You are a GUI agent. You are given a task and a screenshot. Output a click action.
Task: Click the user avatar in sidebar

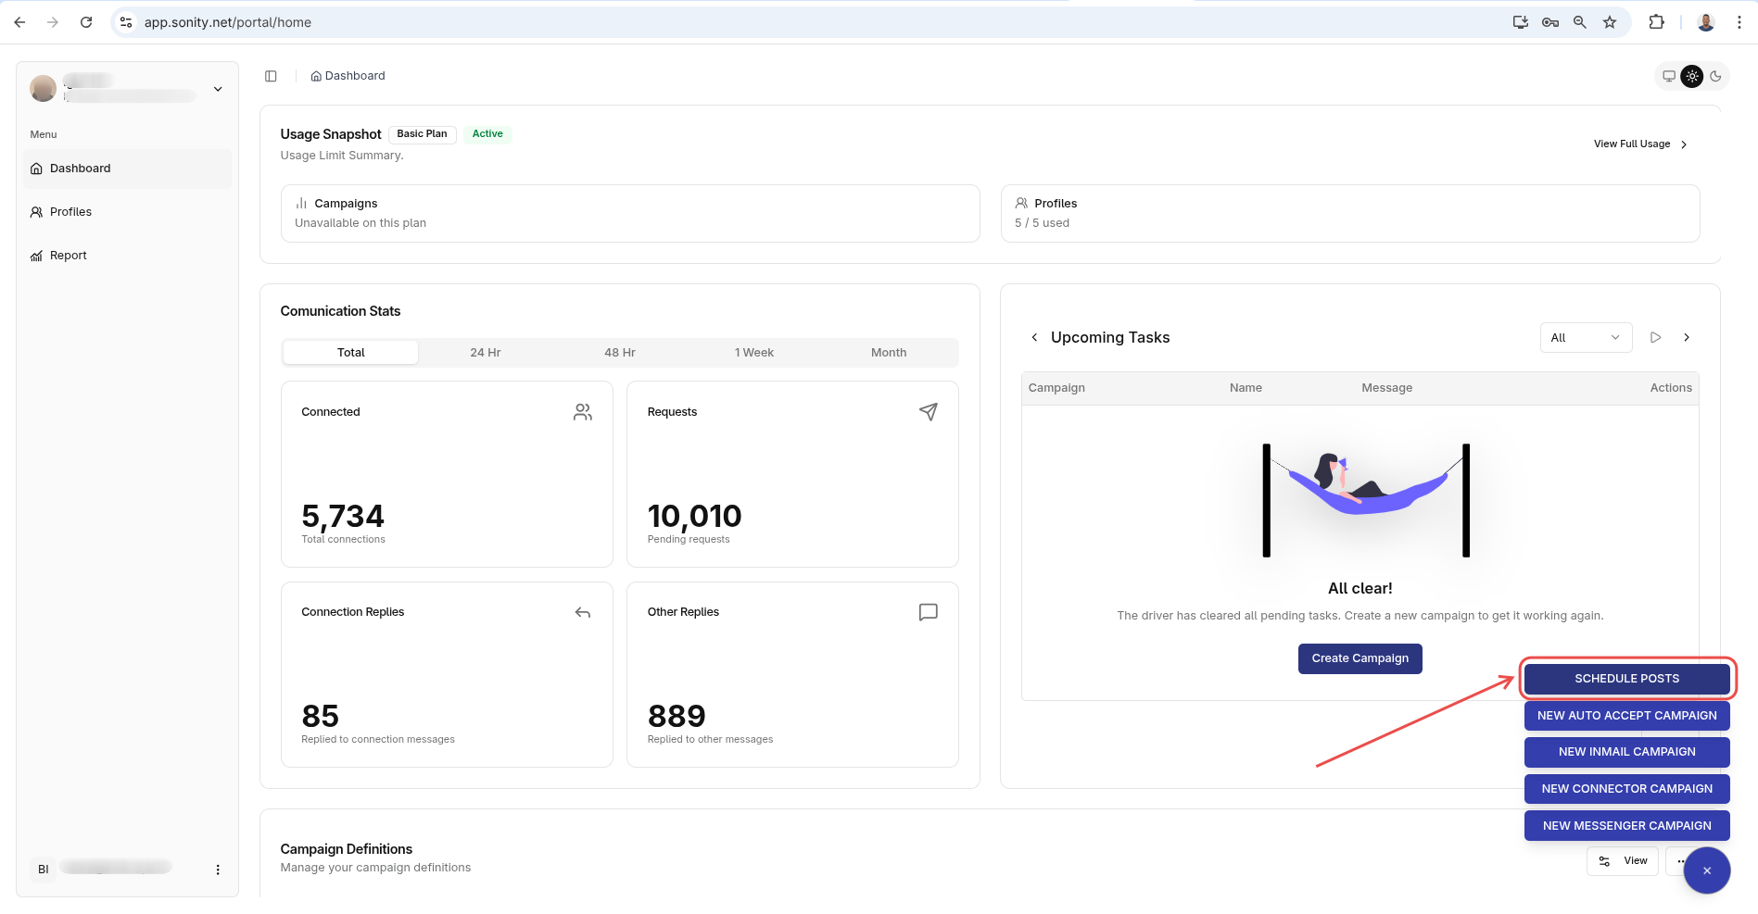[x=43, y=89]
